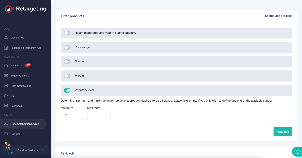Click the Pop-ups window icon
The width and height of the screenshot is (302, 158).
tap(6, 134)
